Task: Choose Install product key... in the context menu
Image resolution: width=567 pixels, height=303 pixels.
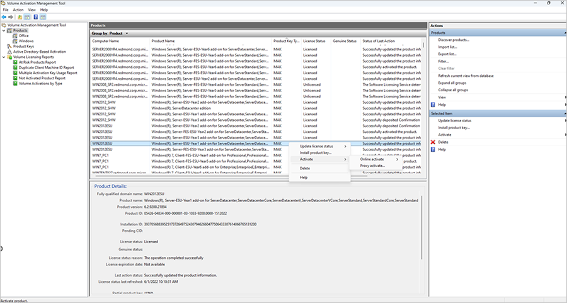Action: (x=319, y=153)
